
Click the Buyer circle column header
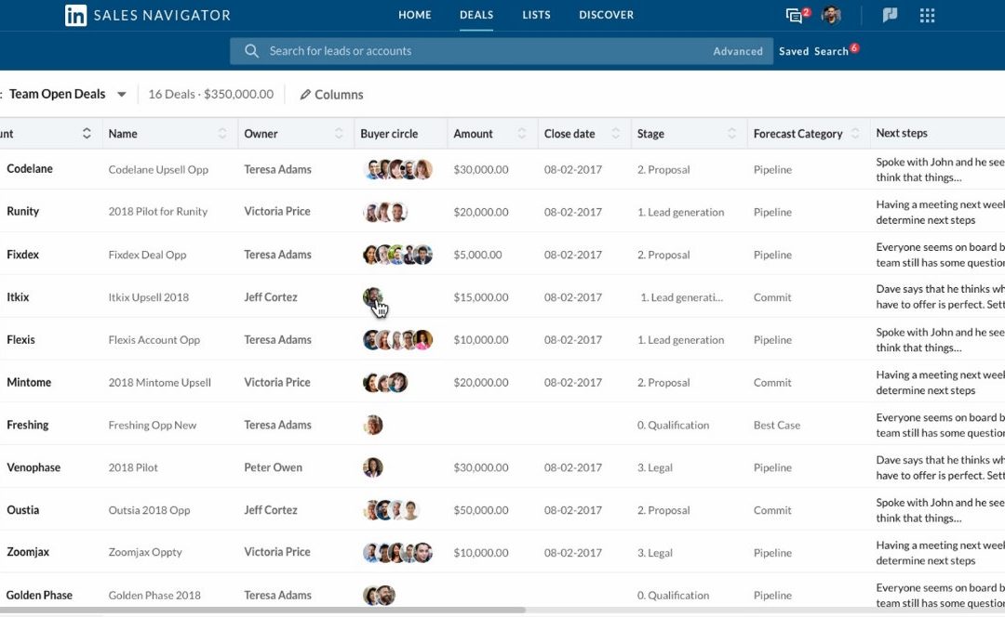coord(389,134)
